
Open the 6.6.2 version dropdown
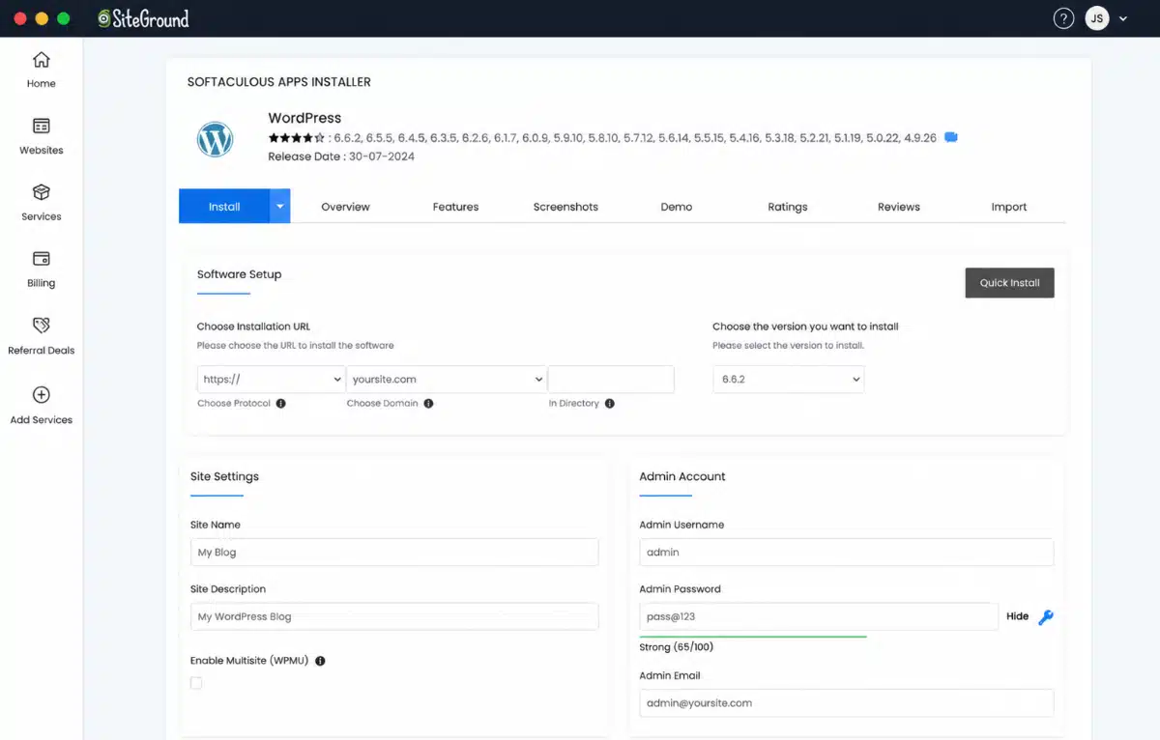(789, 380)
